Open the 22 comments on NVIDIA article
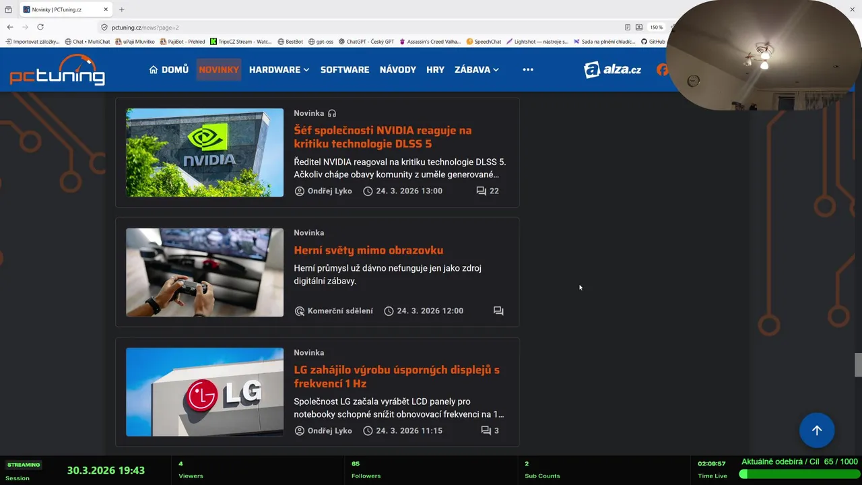 click(x=488, y=191)
